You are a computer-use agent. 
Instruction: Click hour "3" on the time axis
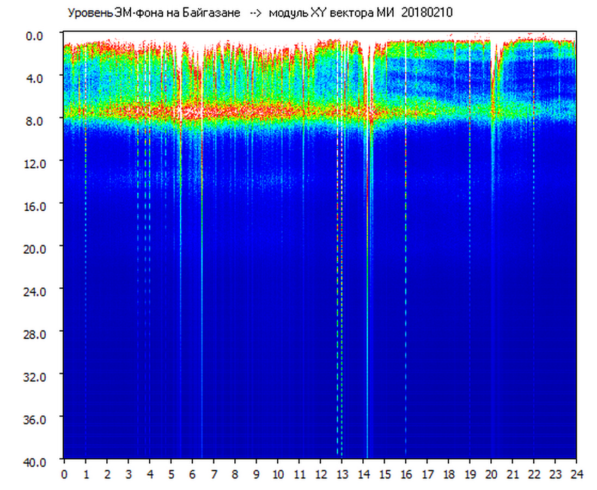click(128, 474)
